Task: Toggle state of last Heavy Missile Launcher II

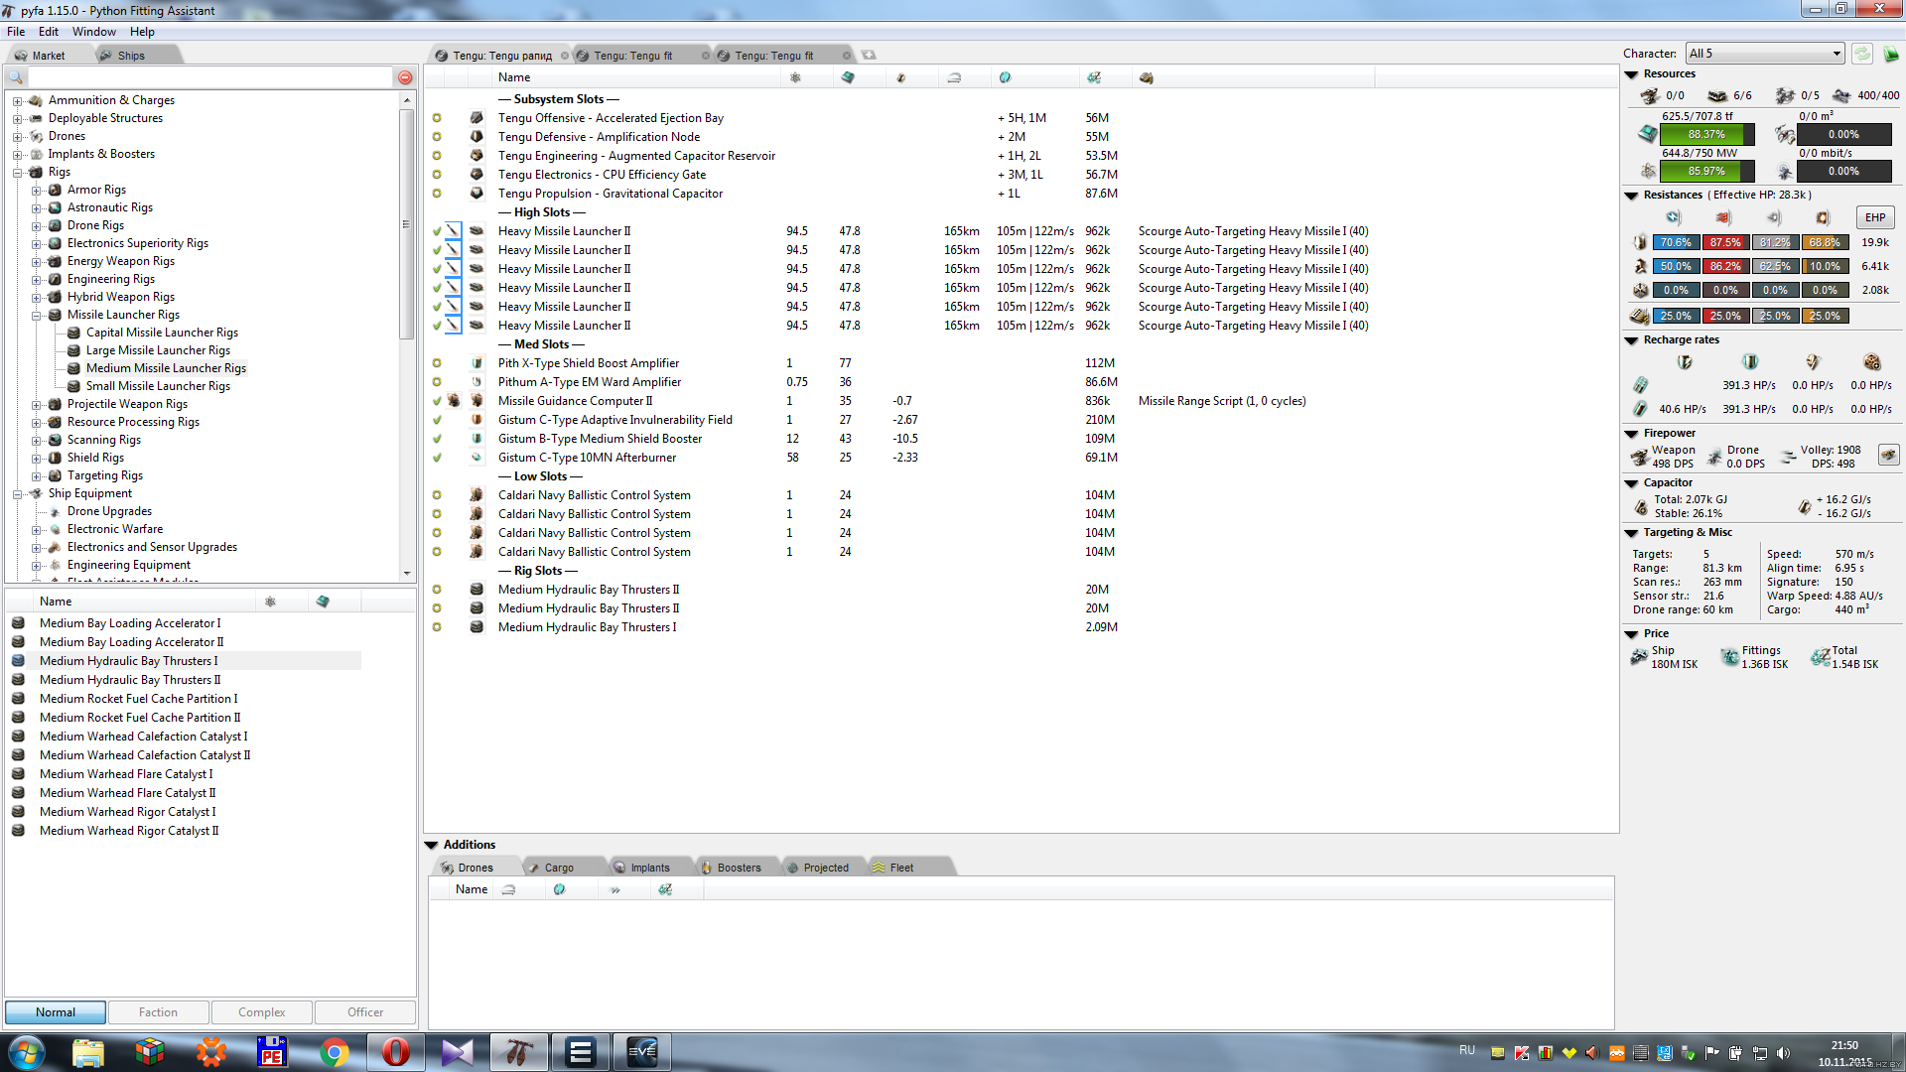Action: (x=437, y=326)
